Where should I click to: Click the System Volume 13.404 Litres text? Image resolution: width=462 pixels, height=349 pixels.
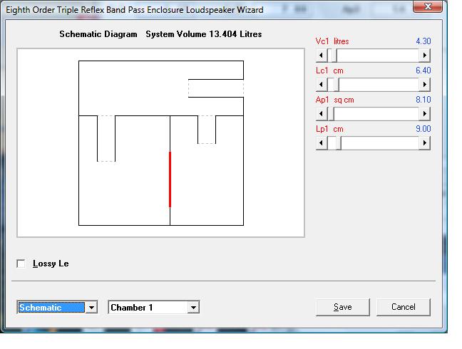click(204, 34)
